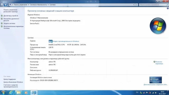The width and height of the screenshot is (169, 95).
Task: Click shield icon next to Изменить параметры
Action: tap(154, 62)
